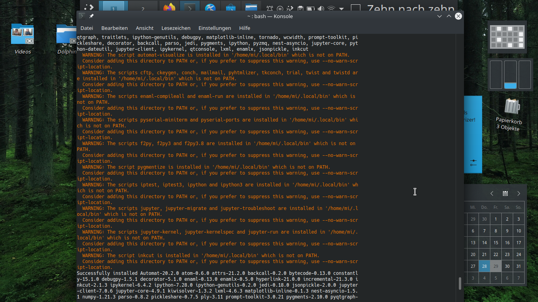538x302 pixels.
Task: Click the calendar today icon in the widget
Action: point(505,193)
